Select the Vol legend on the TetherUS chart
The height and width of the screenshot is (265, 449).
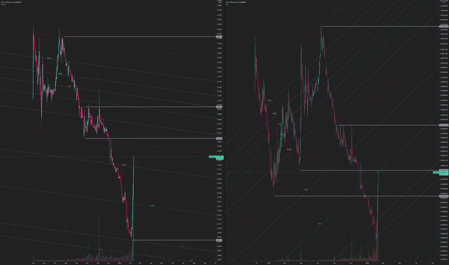pos(2,4)
